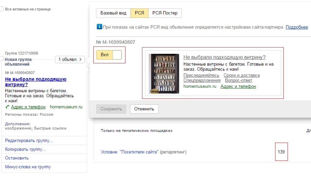Toggle the Вкл switch for the ad

pos(109,55)
